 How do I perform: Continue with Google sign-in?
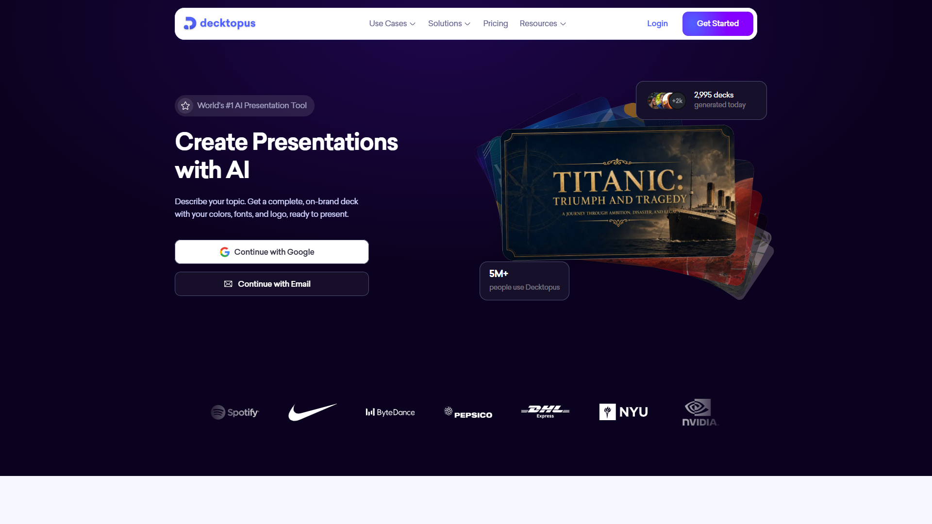point(272,252)
